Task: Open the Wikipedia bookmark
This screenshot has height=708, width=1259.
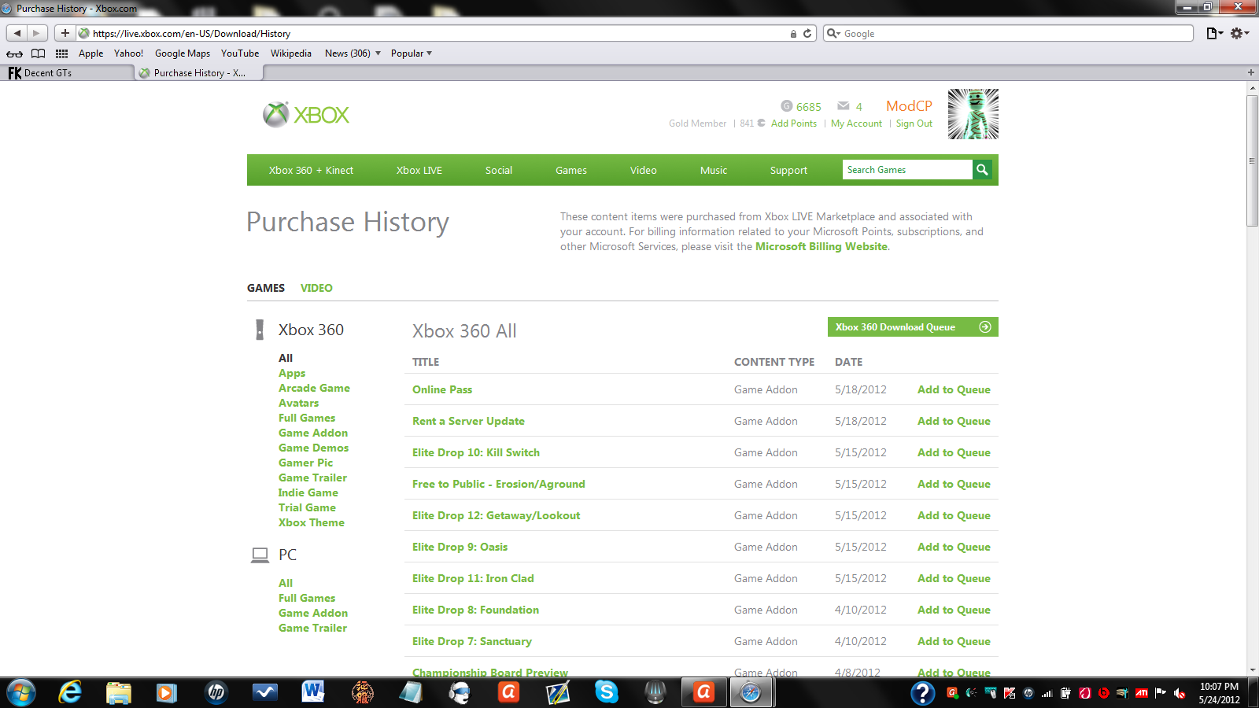Action: click(x=291, y=53)
